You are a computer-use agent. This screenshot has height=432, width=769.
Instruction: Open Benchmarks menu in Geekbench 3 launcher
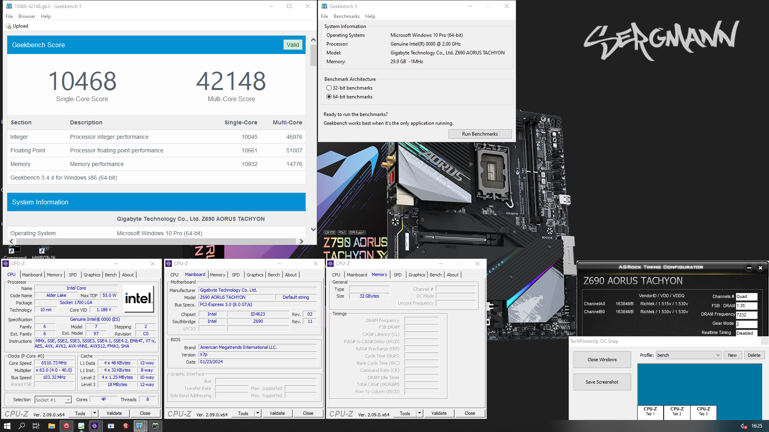point(346,16)
